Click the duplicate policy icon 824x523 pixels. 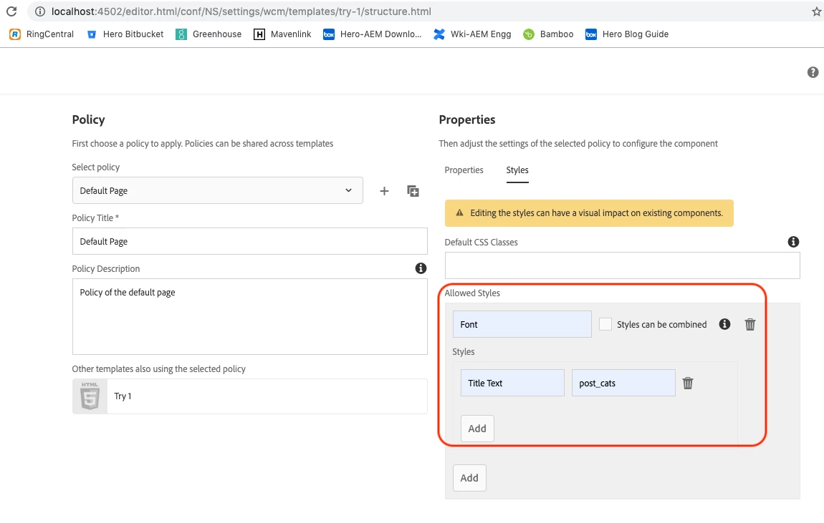point(413,191)
